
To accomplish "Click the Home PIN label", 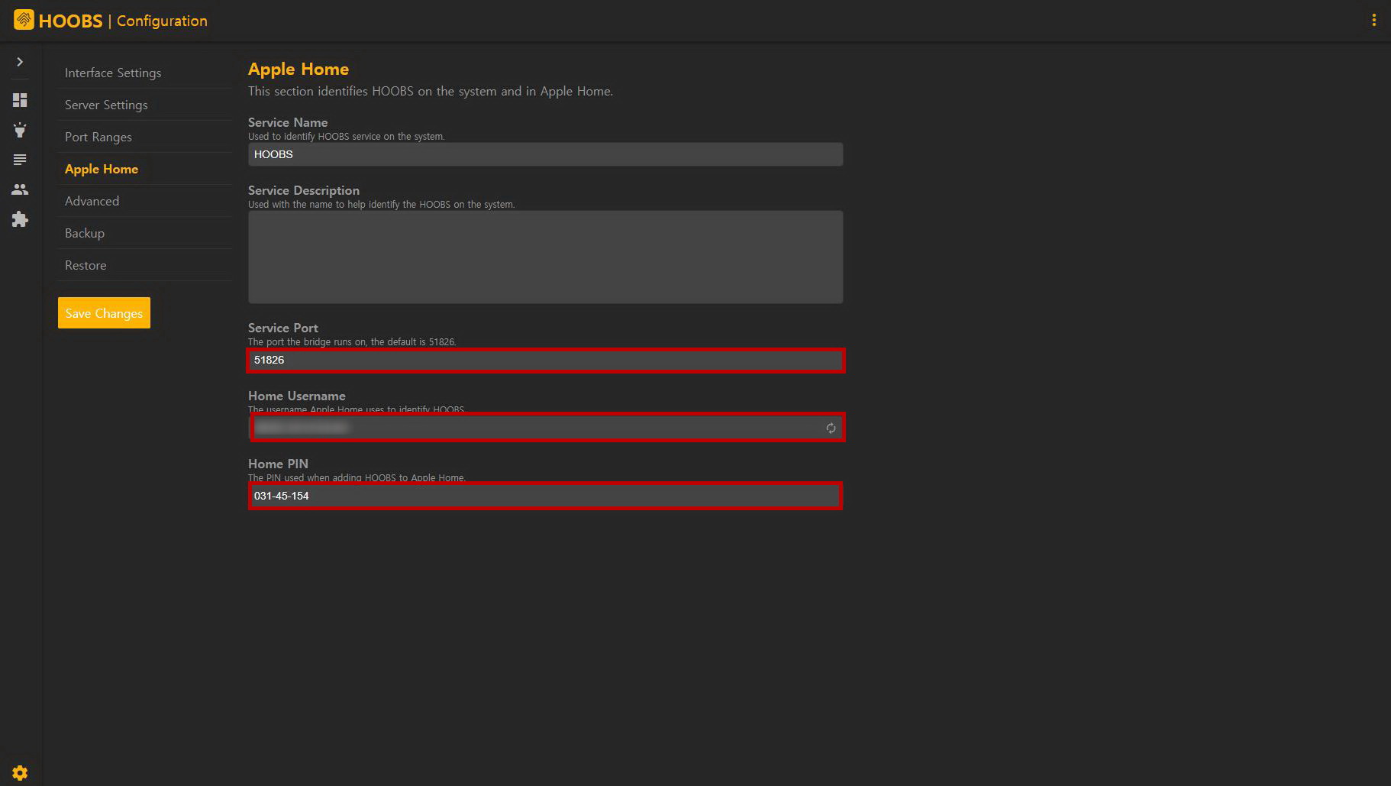I will pyautogui.click(x=278, y=464).
